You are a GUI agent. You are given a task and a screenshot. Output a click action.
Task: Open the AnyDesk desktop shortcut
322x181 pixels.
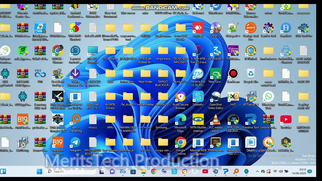click(198, 30)
